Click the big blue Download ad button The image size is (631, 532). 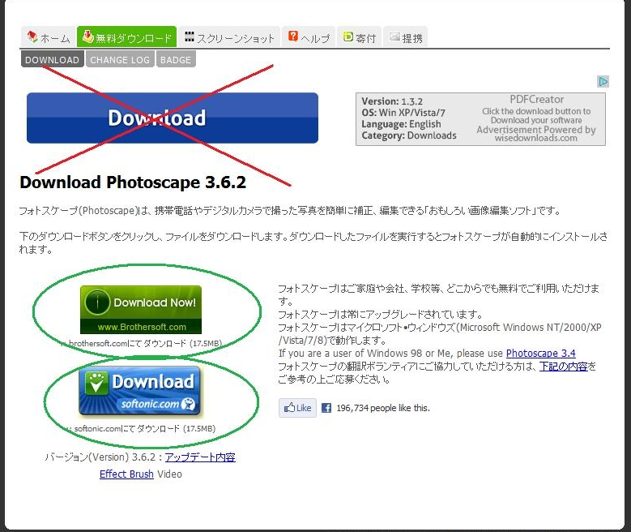(x=173, y=118)
